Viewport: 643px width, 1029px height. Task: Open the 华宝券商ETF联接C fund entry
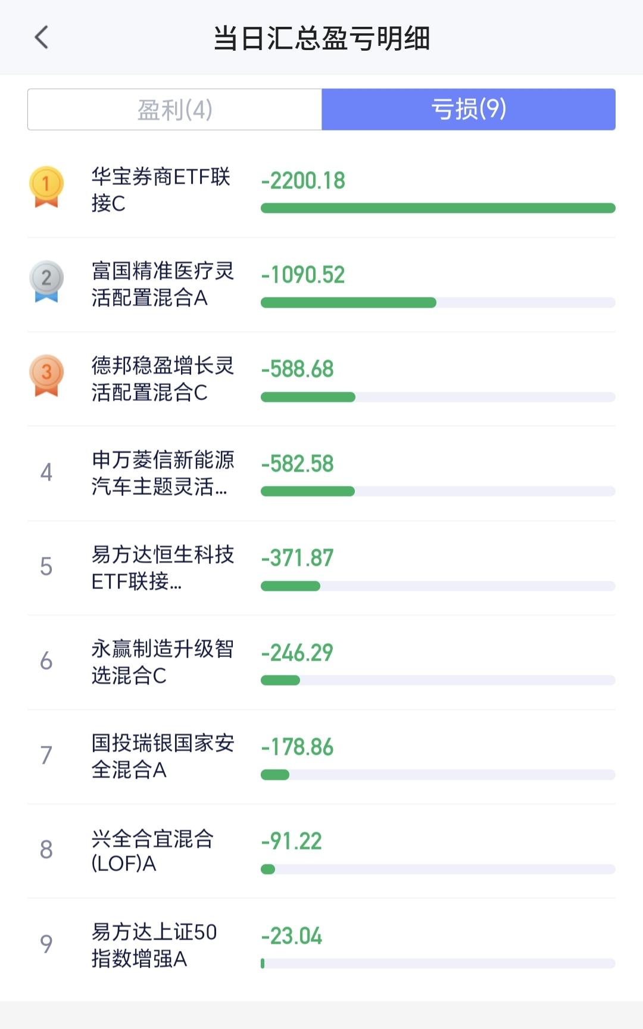pos(321,190)
